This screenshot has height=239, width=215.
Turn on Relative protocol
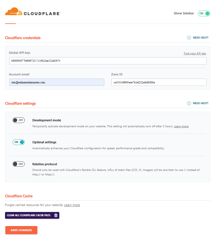click(19, 164)
